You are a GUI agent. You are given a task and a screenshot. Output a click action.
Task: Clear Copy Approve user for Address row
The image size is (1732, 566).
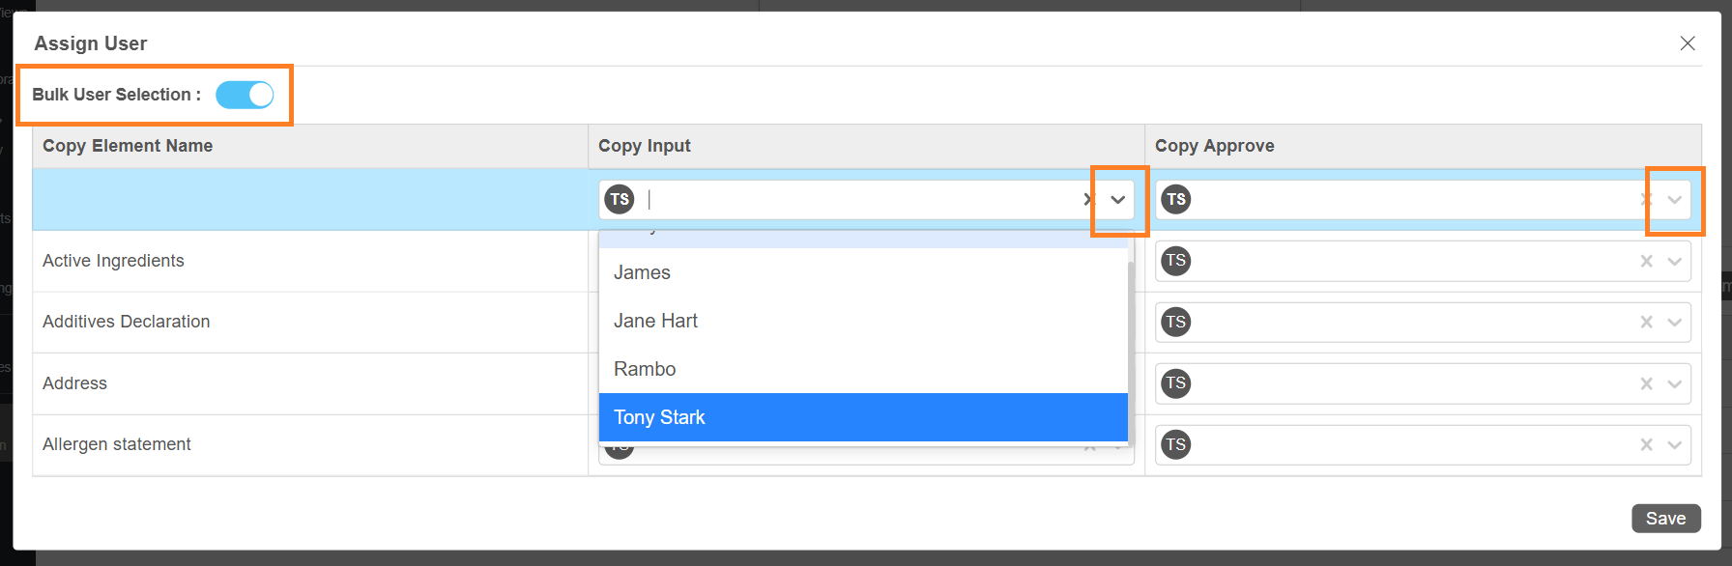click(x=1646, y=383)
